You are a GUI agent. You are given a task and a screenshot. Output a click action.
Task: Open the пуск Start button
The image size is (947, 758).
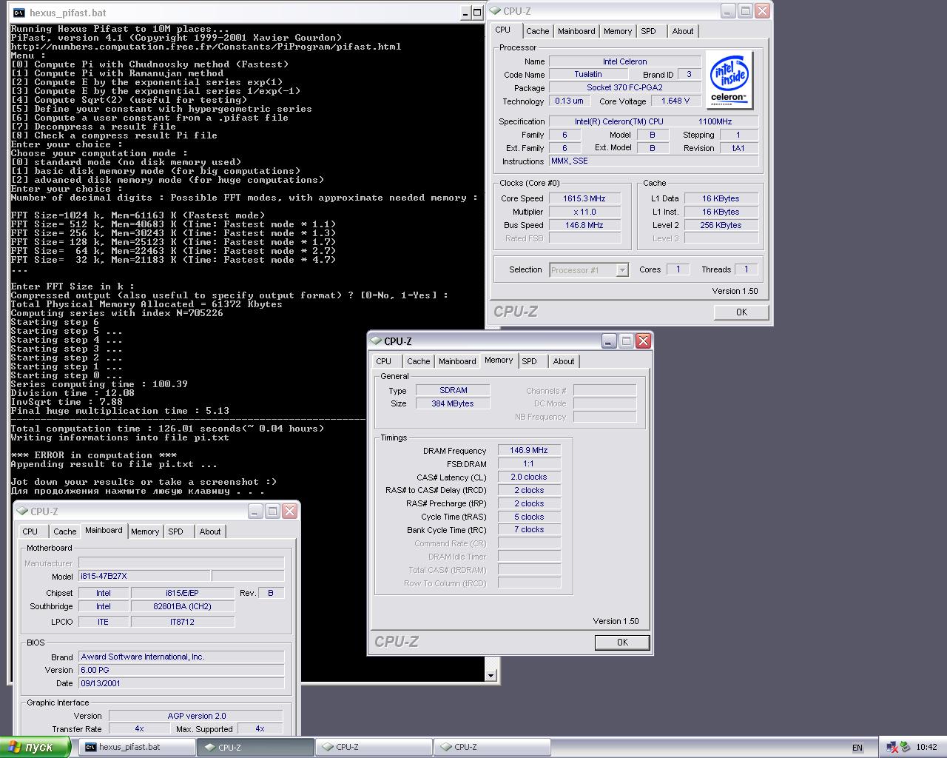[x=35, y=747]
